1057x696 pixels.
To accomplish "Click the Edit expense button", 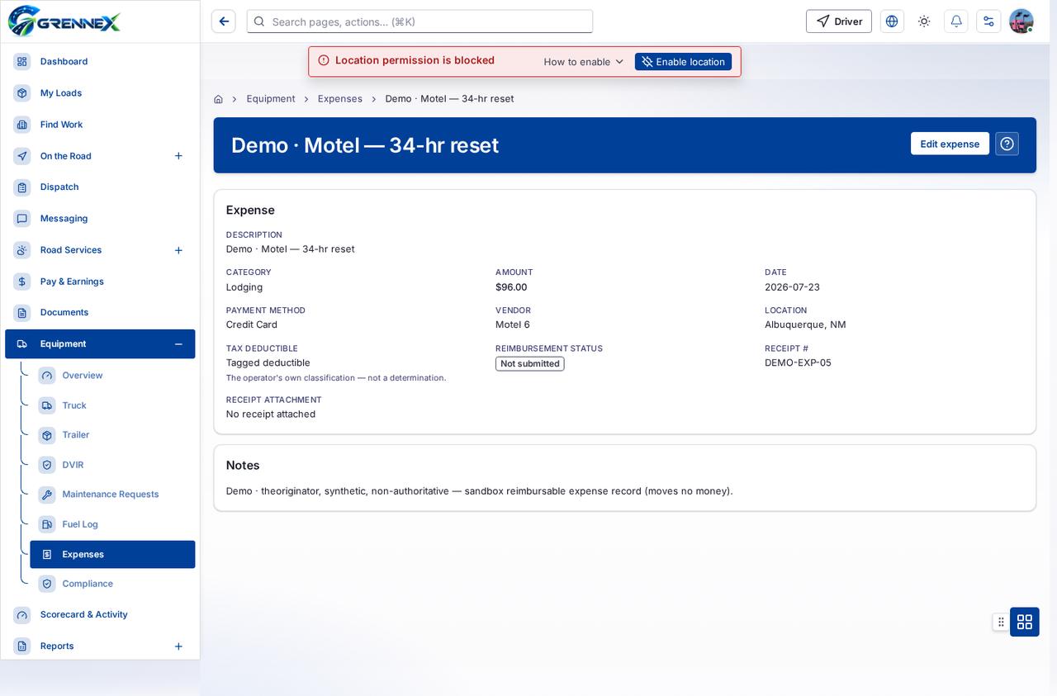I will (x=950, y=144).
